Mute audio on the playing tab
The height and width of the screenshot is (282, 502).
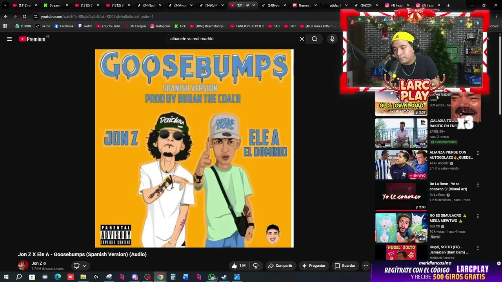[x=247, y=5]
